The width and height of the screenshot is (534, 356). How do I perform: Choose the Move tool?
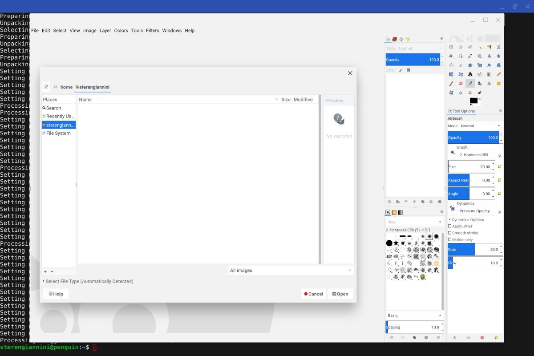pos(498,56)
